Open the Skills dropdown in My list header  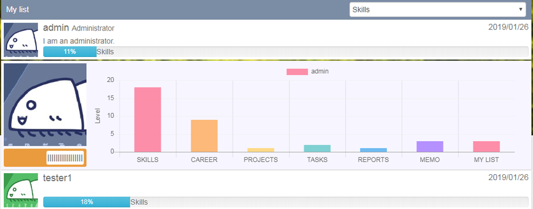coord(438,10)
